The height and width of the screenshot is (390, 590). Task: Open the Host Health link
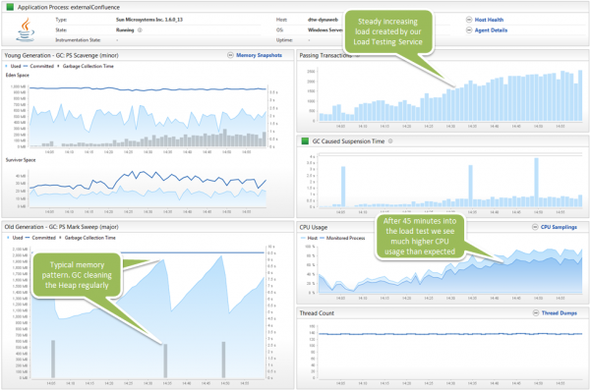(489, 20)
